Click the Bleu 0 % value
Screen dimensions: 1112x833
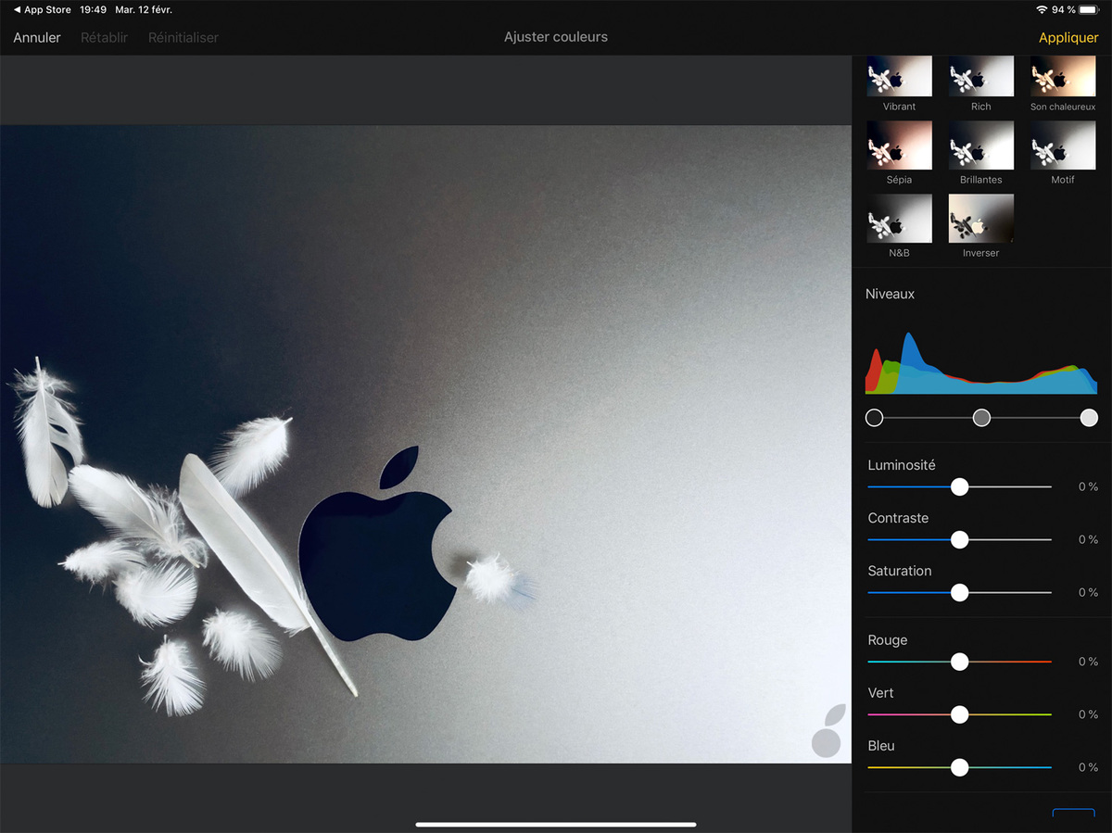[x=1088, y=767]
